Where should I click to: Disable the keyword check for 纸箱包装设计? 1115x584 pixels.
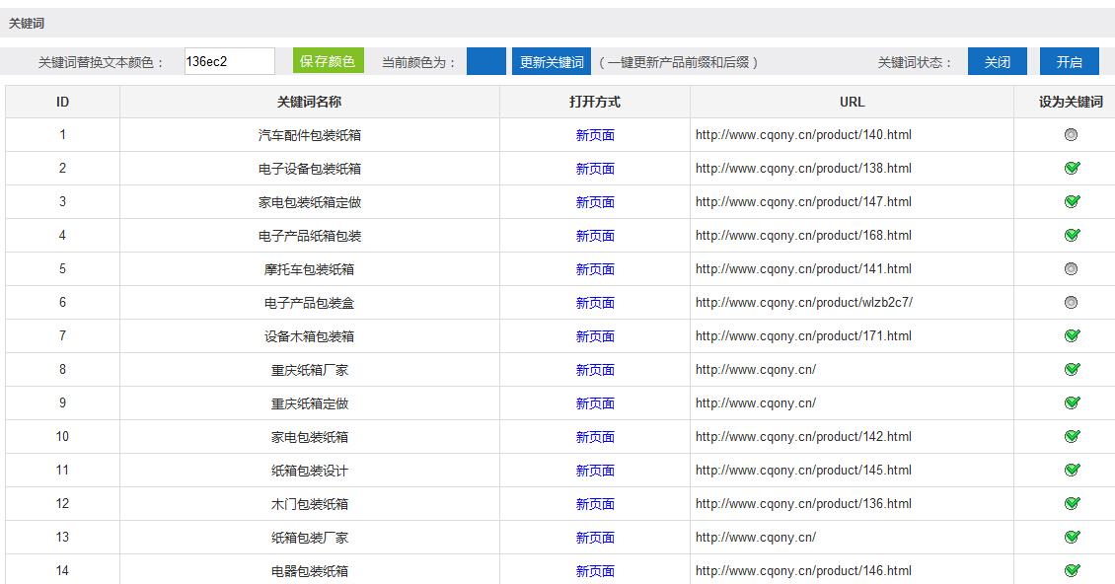coord(1072,470)
